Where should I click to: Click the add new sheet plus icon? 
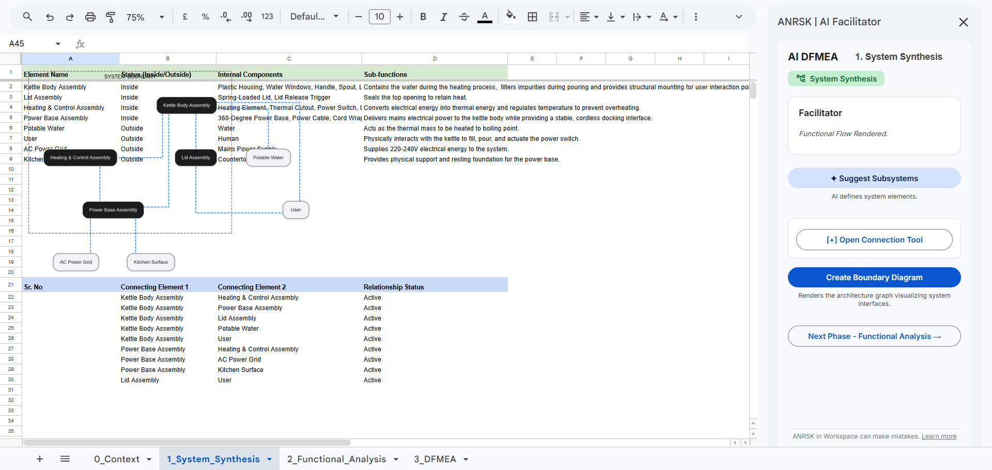[x=40, y=459]
